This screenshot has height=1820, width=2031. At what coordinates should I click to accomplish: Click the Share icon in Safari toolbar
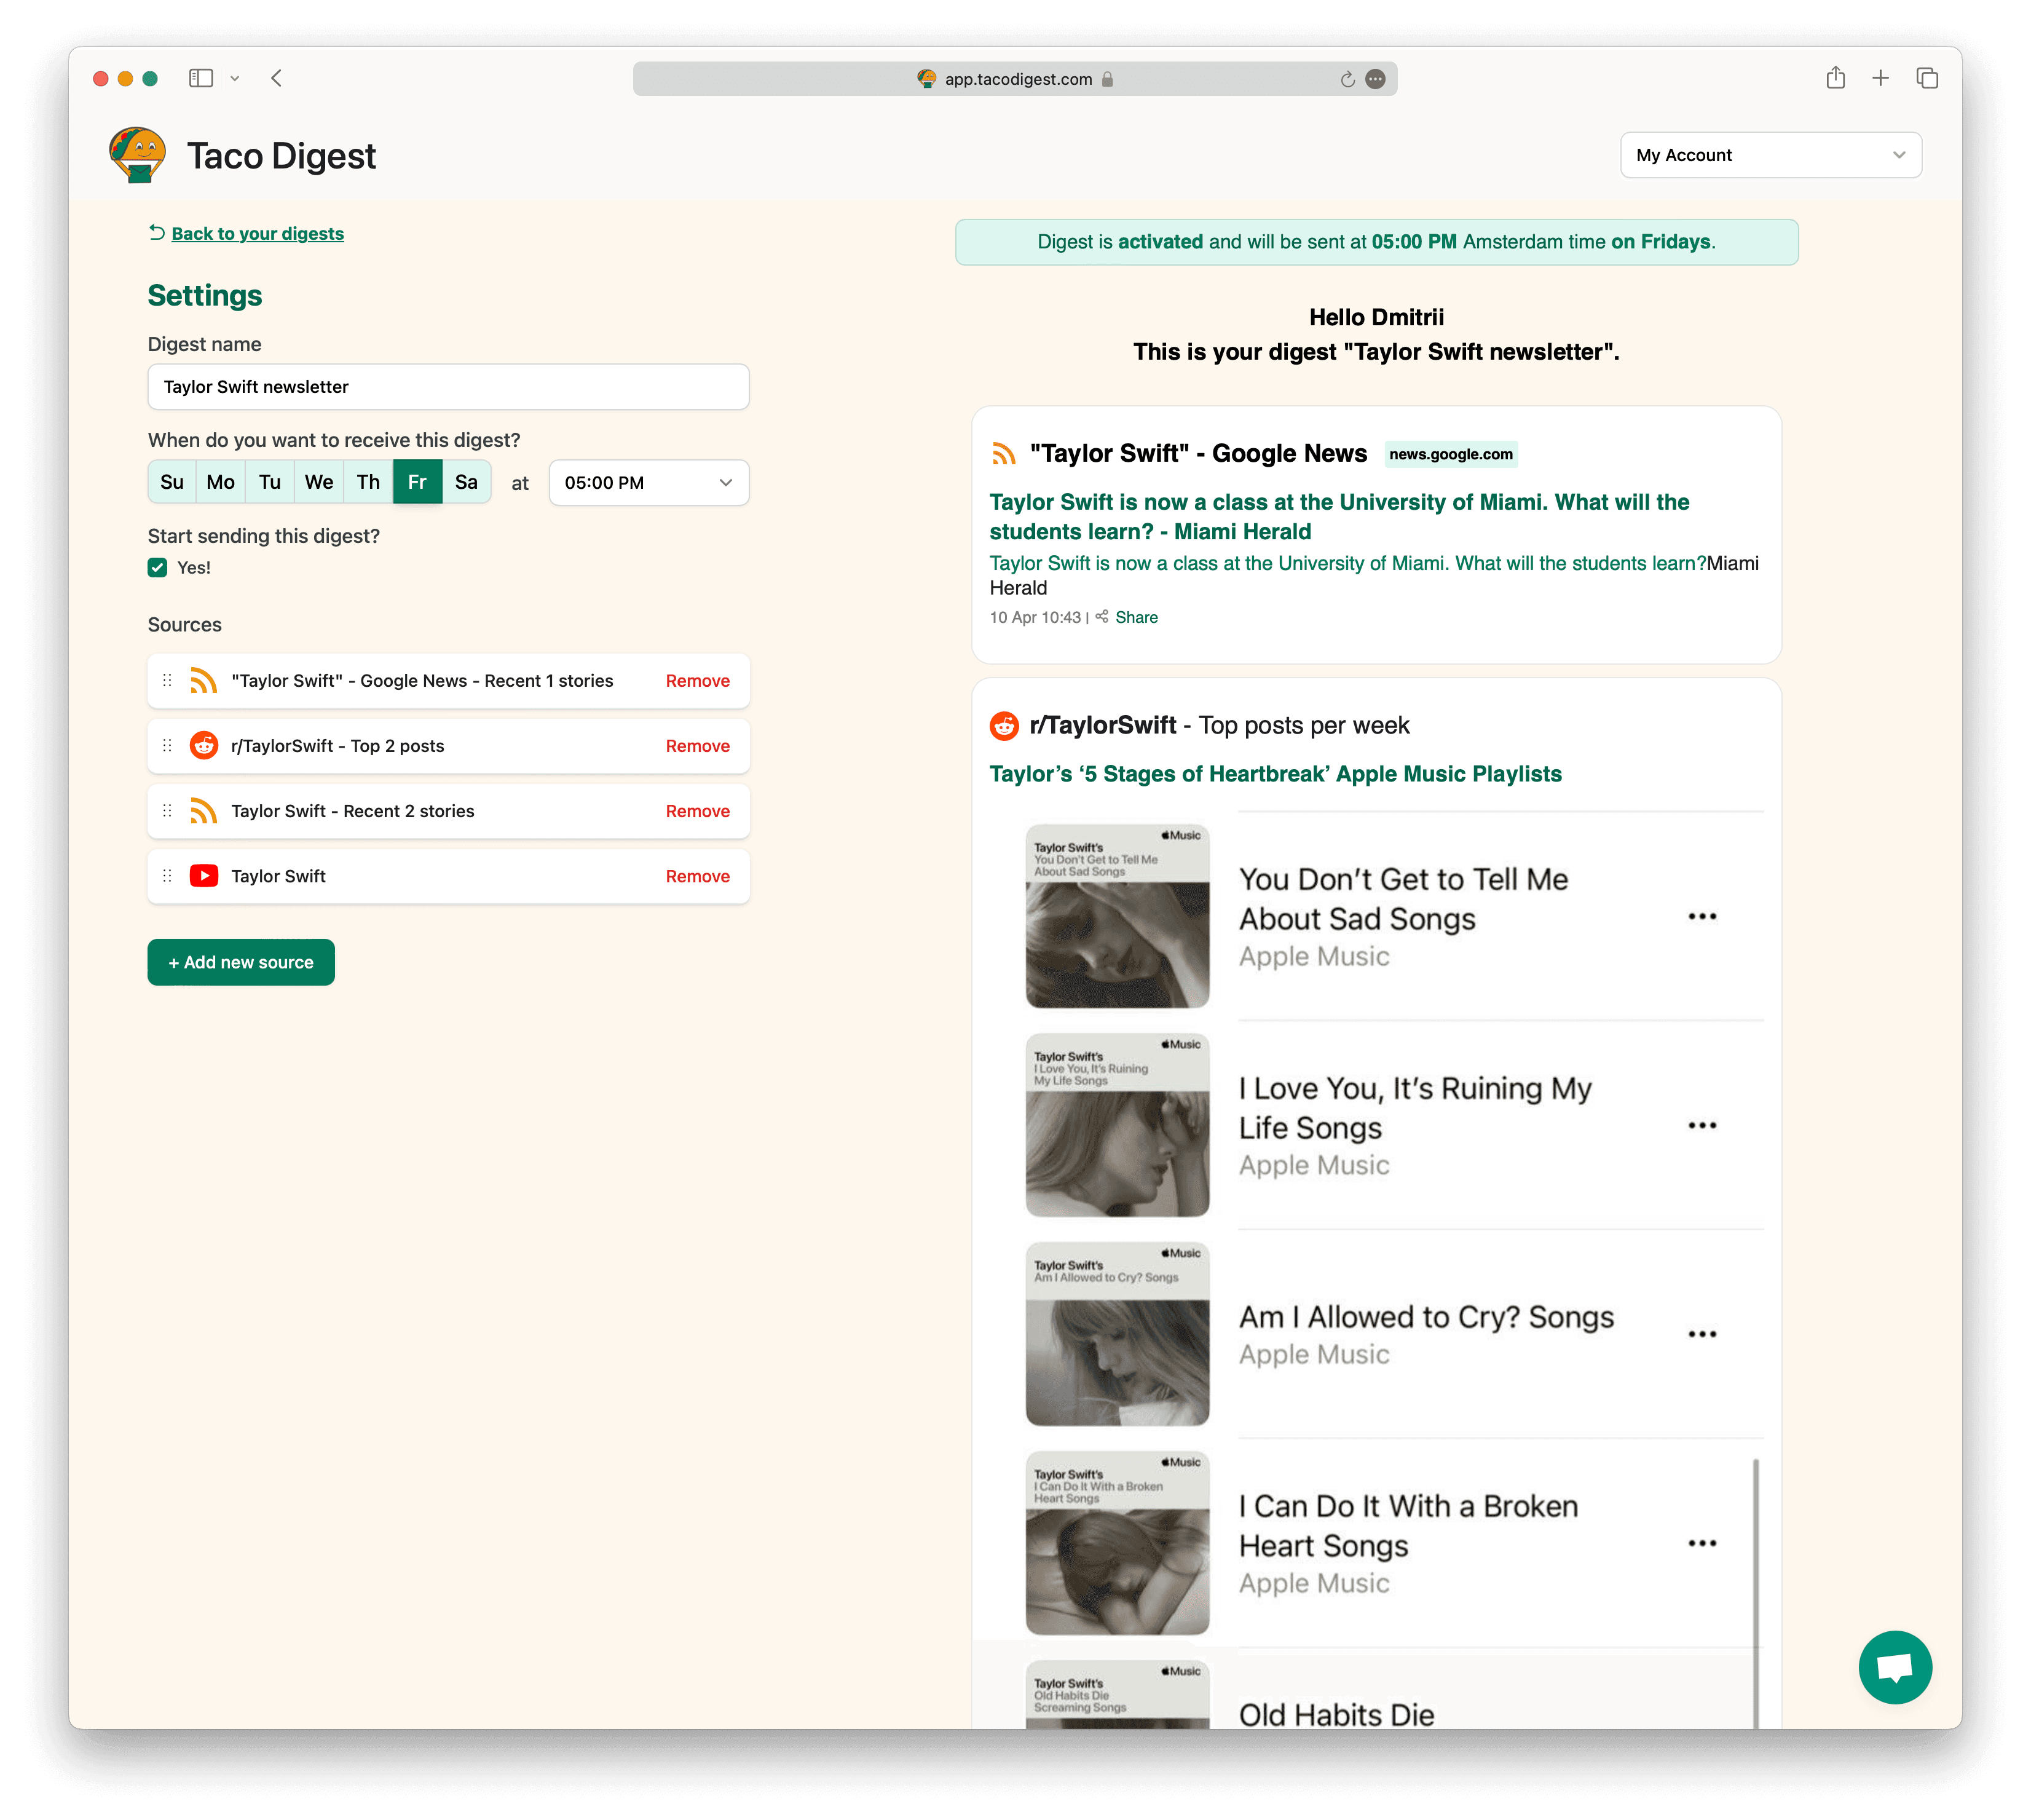point(1835,78)
